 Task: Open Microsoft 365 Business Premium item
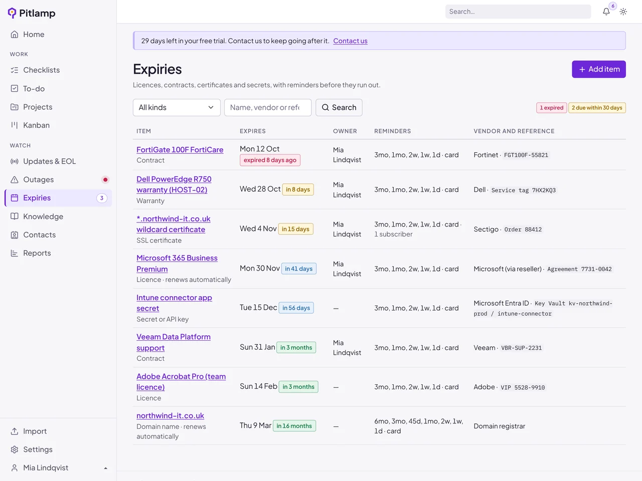coord(177,264)
